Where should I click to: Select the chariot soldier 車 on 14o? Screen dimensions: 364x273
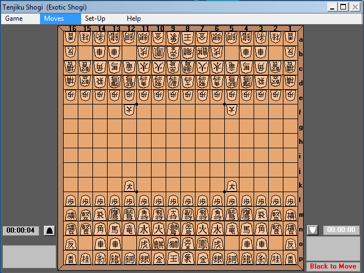(100, 244)
